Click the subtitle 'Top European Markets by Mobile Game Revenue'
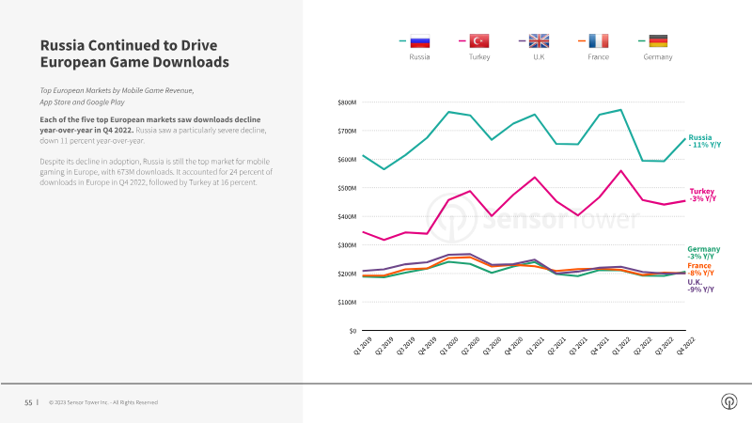 117,90
